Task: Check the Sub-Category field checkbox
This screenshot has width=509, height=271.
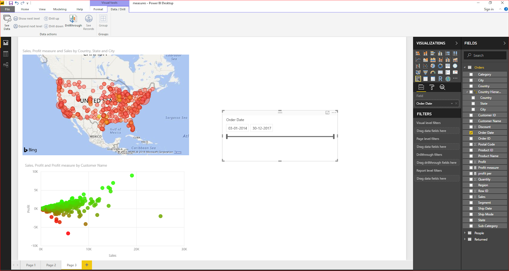Action: pos(471,226)
